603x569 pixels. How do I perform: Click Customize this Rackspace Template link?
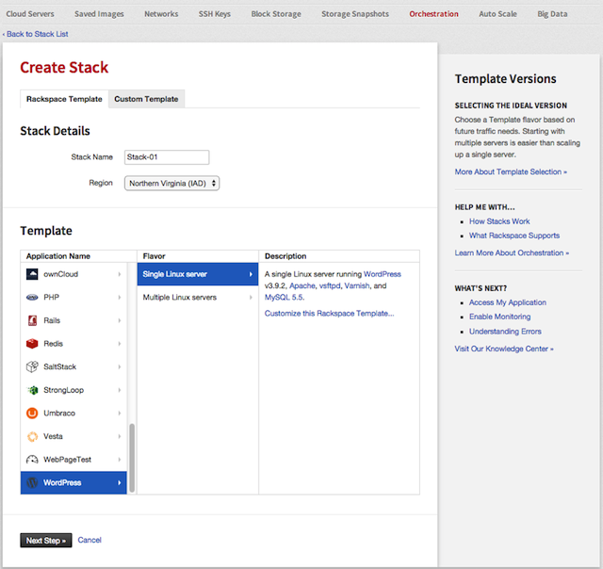point(329,314)
